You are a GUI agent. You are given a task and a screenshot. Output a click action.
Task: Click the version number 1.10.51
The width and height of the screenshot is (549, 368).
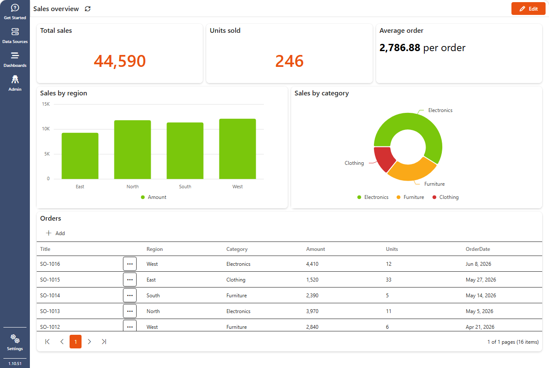point(15,363)
